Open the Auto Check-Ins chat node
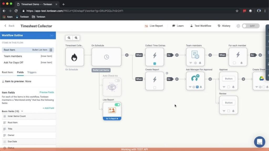This screenshot has height=151, width=269. 112,87
